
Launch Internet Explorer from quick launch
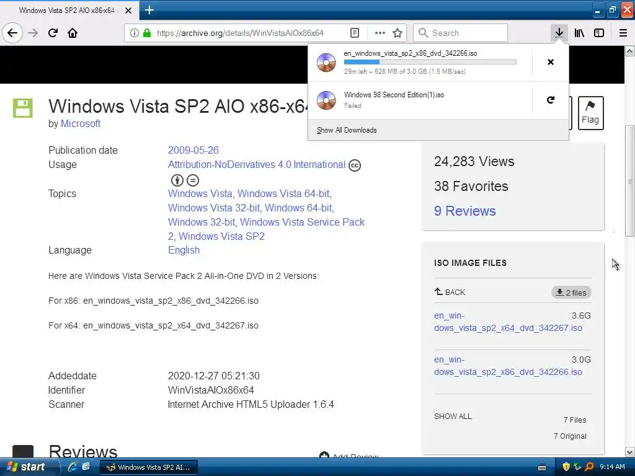click(x=73, y=467)
